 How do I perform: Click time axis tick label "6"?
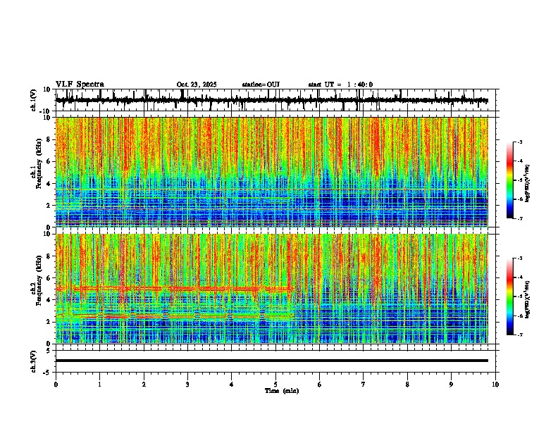coord(320,385)
